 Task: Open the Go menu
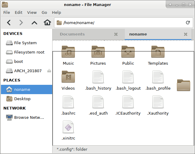click(x=44, y=12)
